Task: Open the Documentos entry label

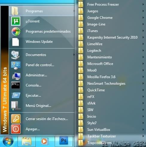Action: tap(36, 55)
